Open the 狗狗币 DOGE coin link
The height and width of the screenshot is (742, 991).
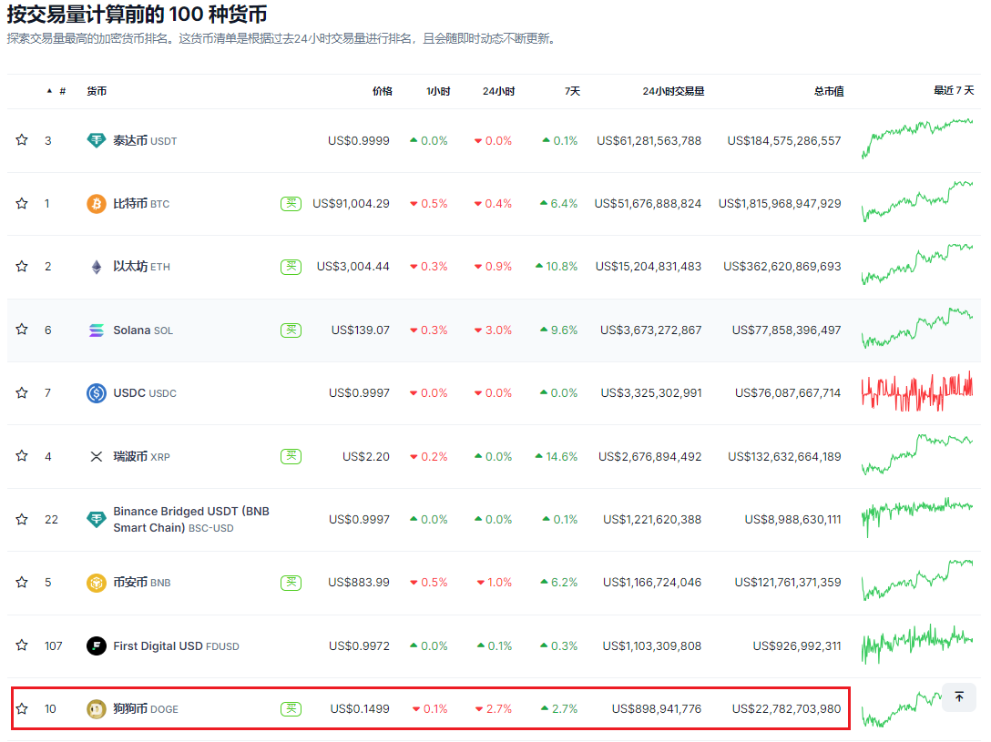click(146, 708)
